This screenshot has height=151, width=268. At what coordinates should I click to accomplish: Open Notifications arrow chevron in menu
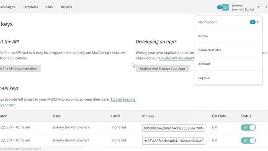click(x=258, y=22)
